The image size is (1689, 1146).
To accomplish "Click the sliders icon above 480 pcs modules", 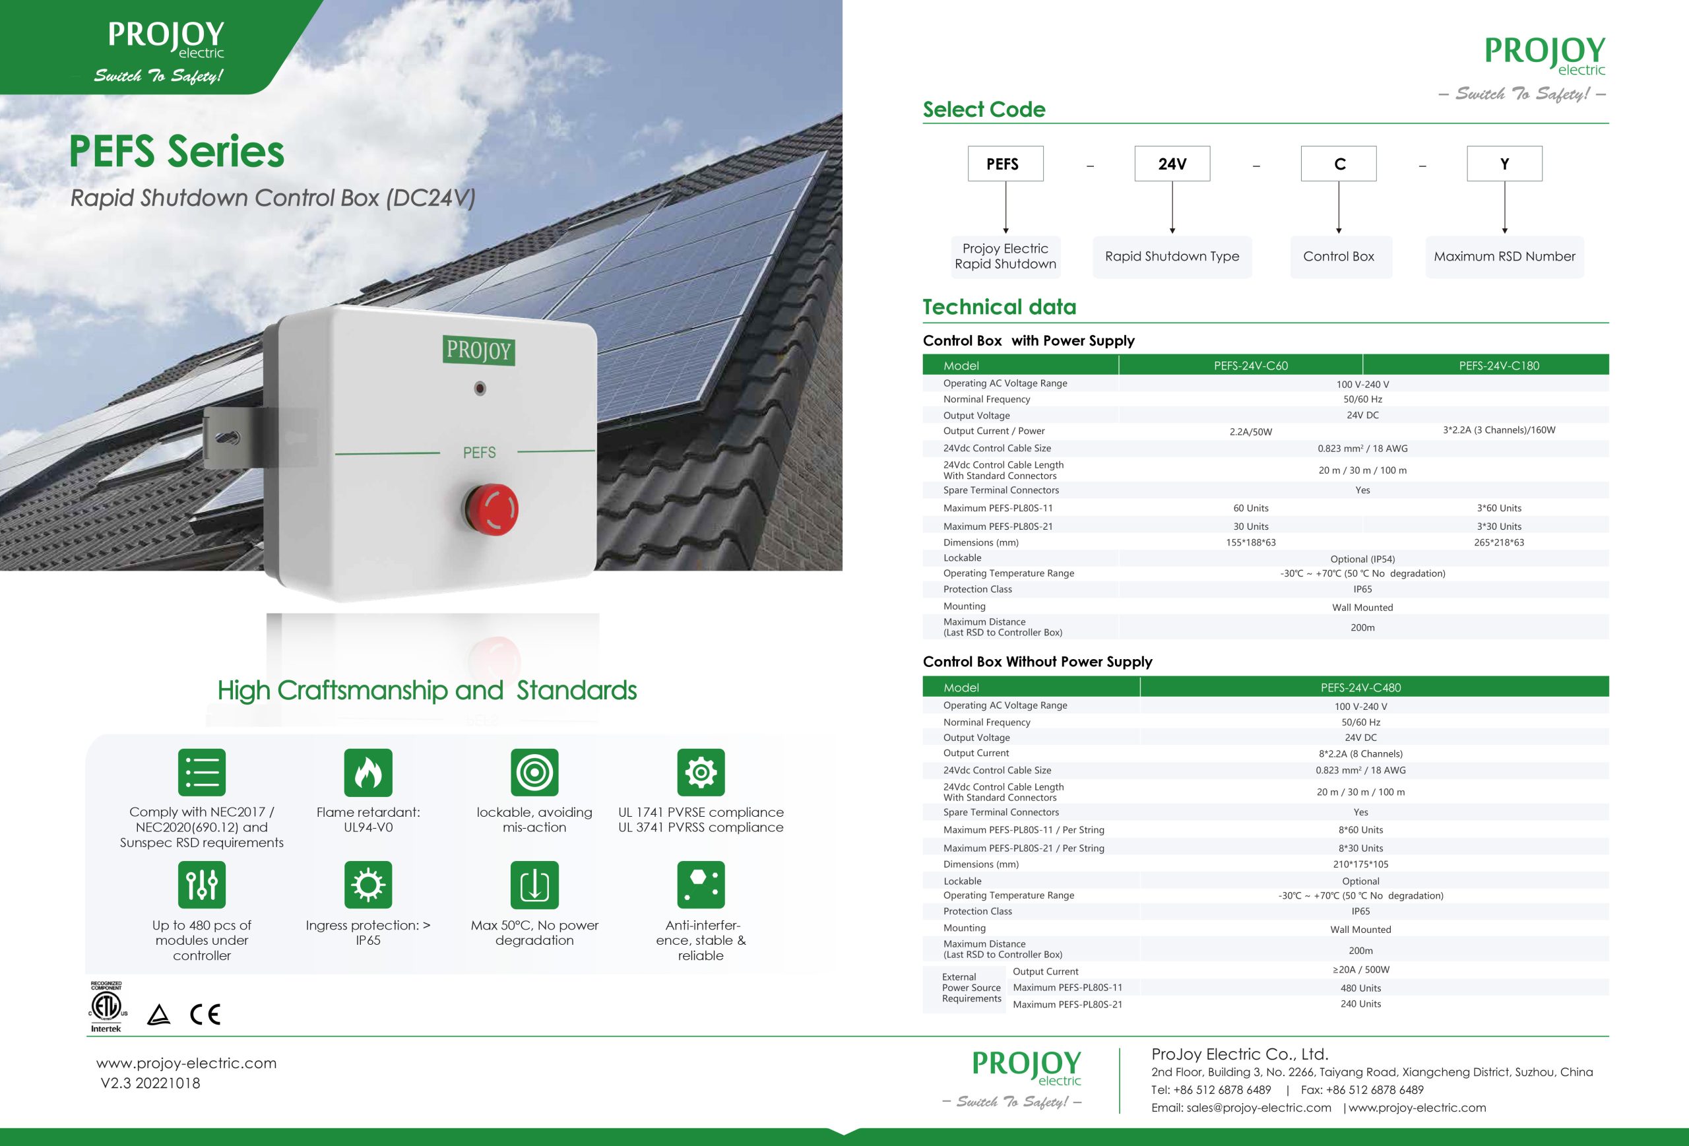I will [201, 884].
